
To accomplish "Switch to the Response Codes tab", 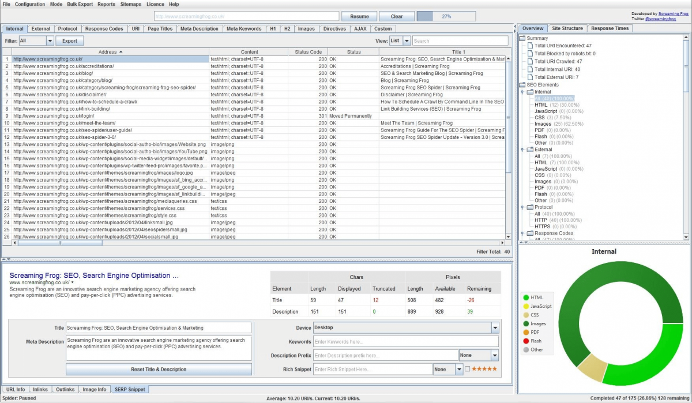I will 104,28.
